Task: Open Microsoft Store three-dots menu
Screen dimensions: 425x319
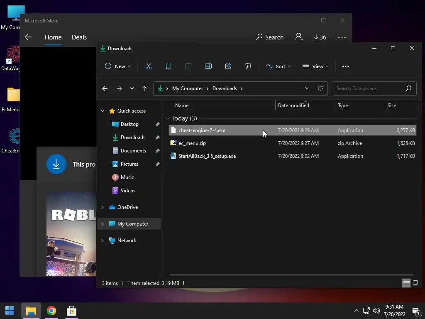Action: [342, 37]
